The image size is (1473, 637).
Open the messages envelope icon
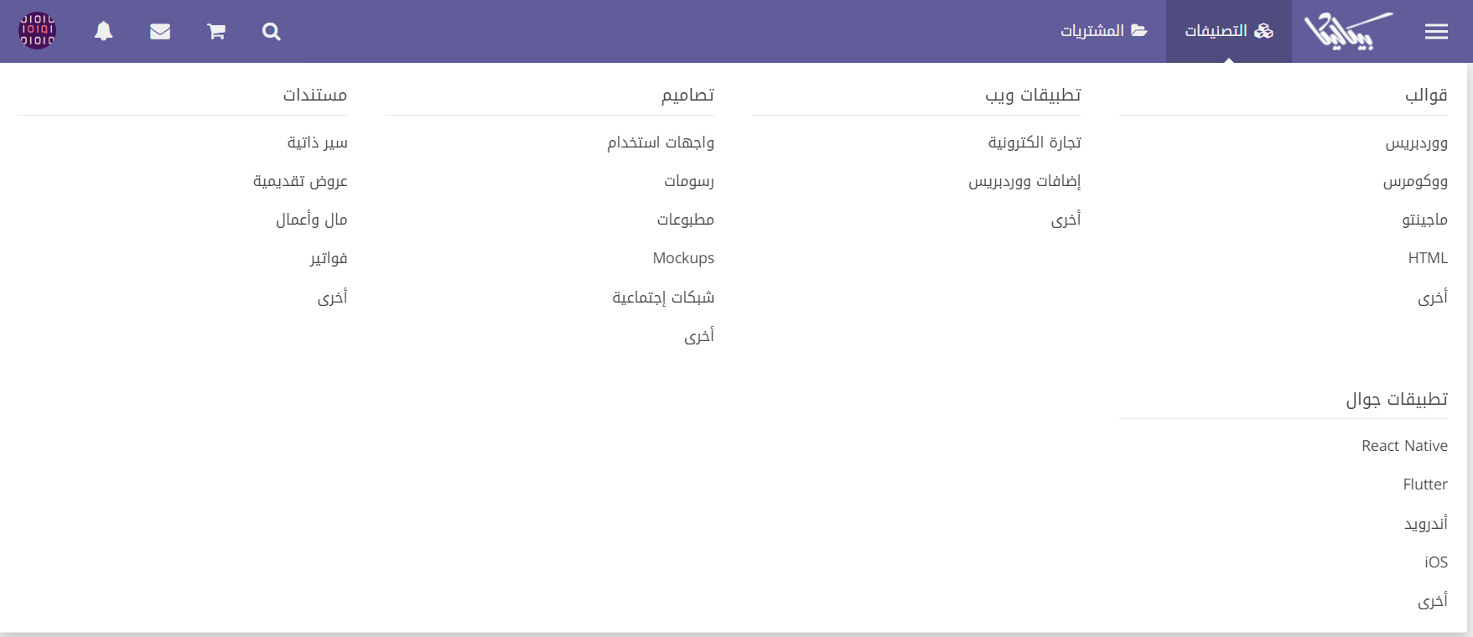click(160, 32)
